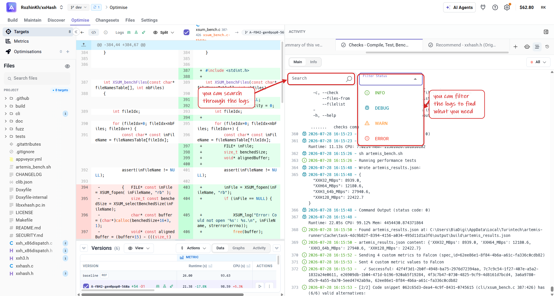Open the All log level dropdown

538,62
